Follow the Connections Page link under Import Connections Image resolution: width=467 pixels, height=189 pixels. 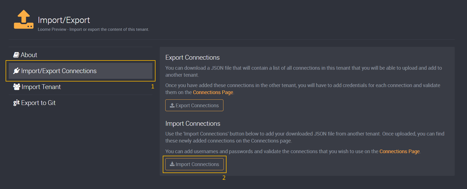click(x=400, y=151)
